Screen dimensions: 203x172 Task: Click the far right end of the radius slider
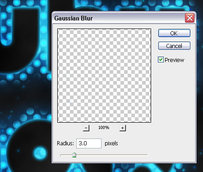coord(147,155)
